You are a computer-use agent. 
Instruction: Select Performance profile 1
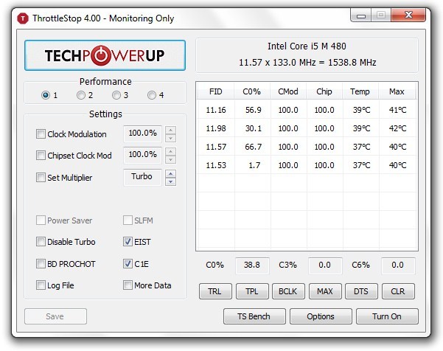[46, 95]
